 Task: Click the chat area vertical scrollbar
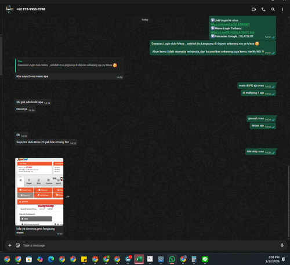pos(289,201)
